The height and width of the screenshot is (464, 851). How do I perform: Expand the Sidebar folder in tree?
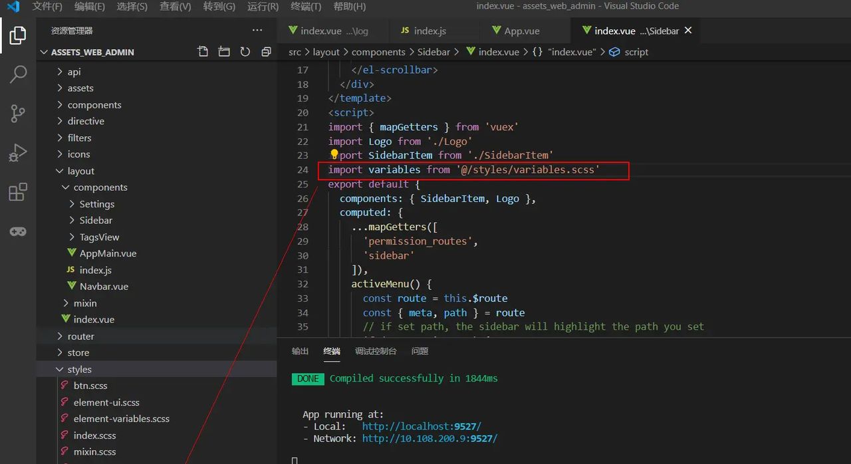(96, 220)
